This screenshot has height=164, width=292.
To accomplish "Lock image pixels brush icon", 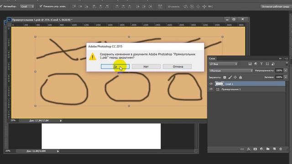I will point(230,77).
